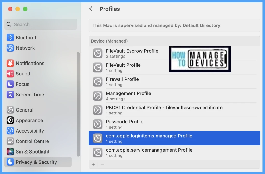This screenshot has height=174, width=265.
Task: Select General in the sidebar
Action: [x=24, y=110]
